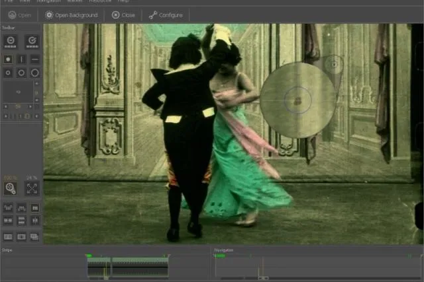Click the single filmstrip frame icon

click(8, 236)
